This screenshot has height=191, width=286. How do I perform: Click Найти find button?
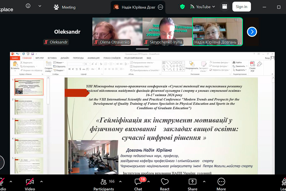click(x=237, y=62)
